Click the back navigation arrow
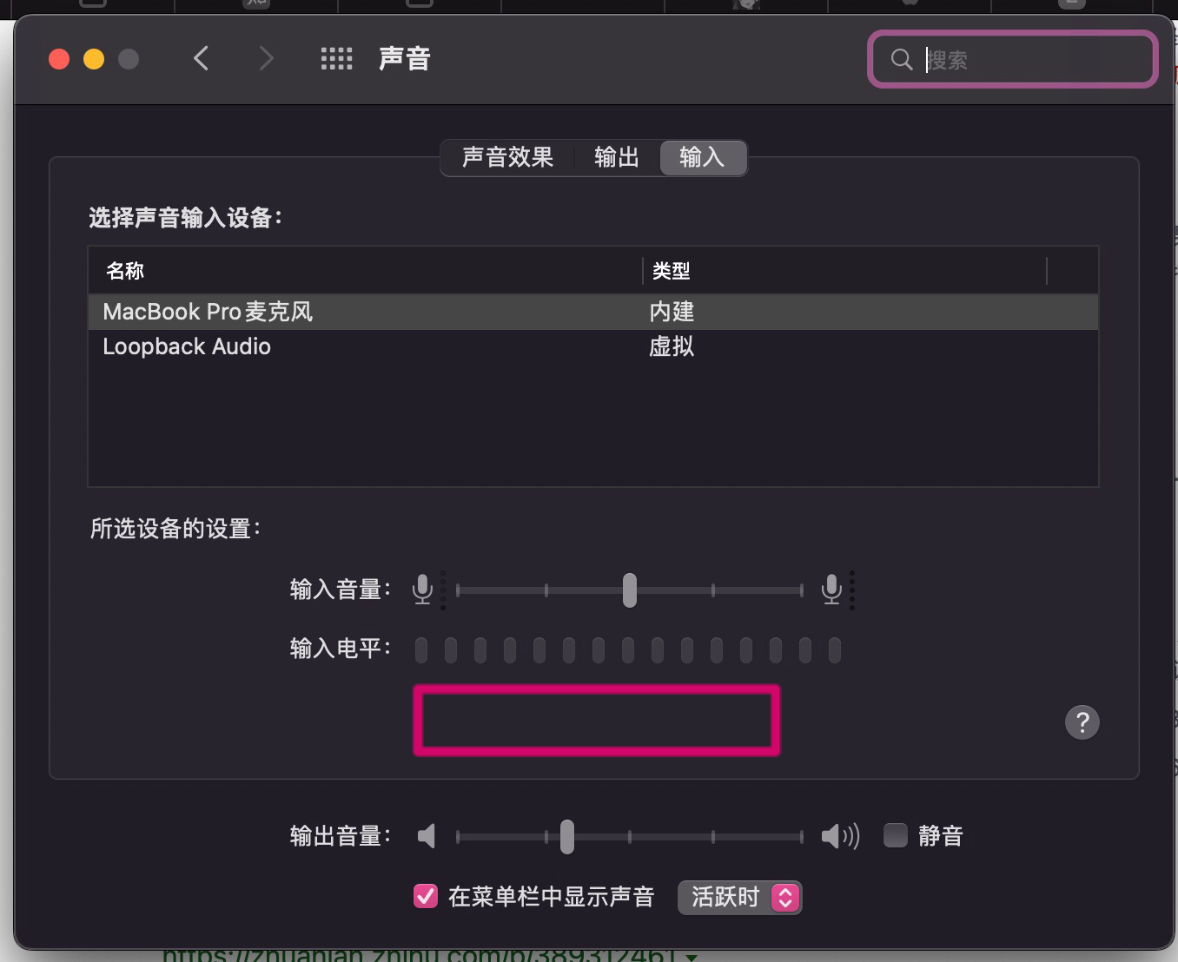 click(x=202, y=59)
